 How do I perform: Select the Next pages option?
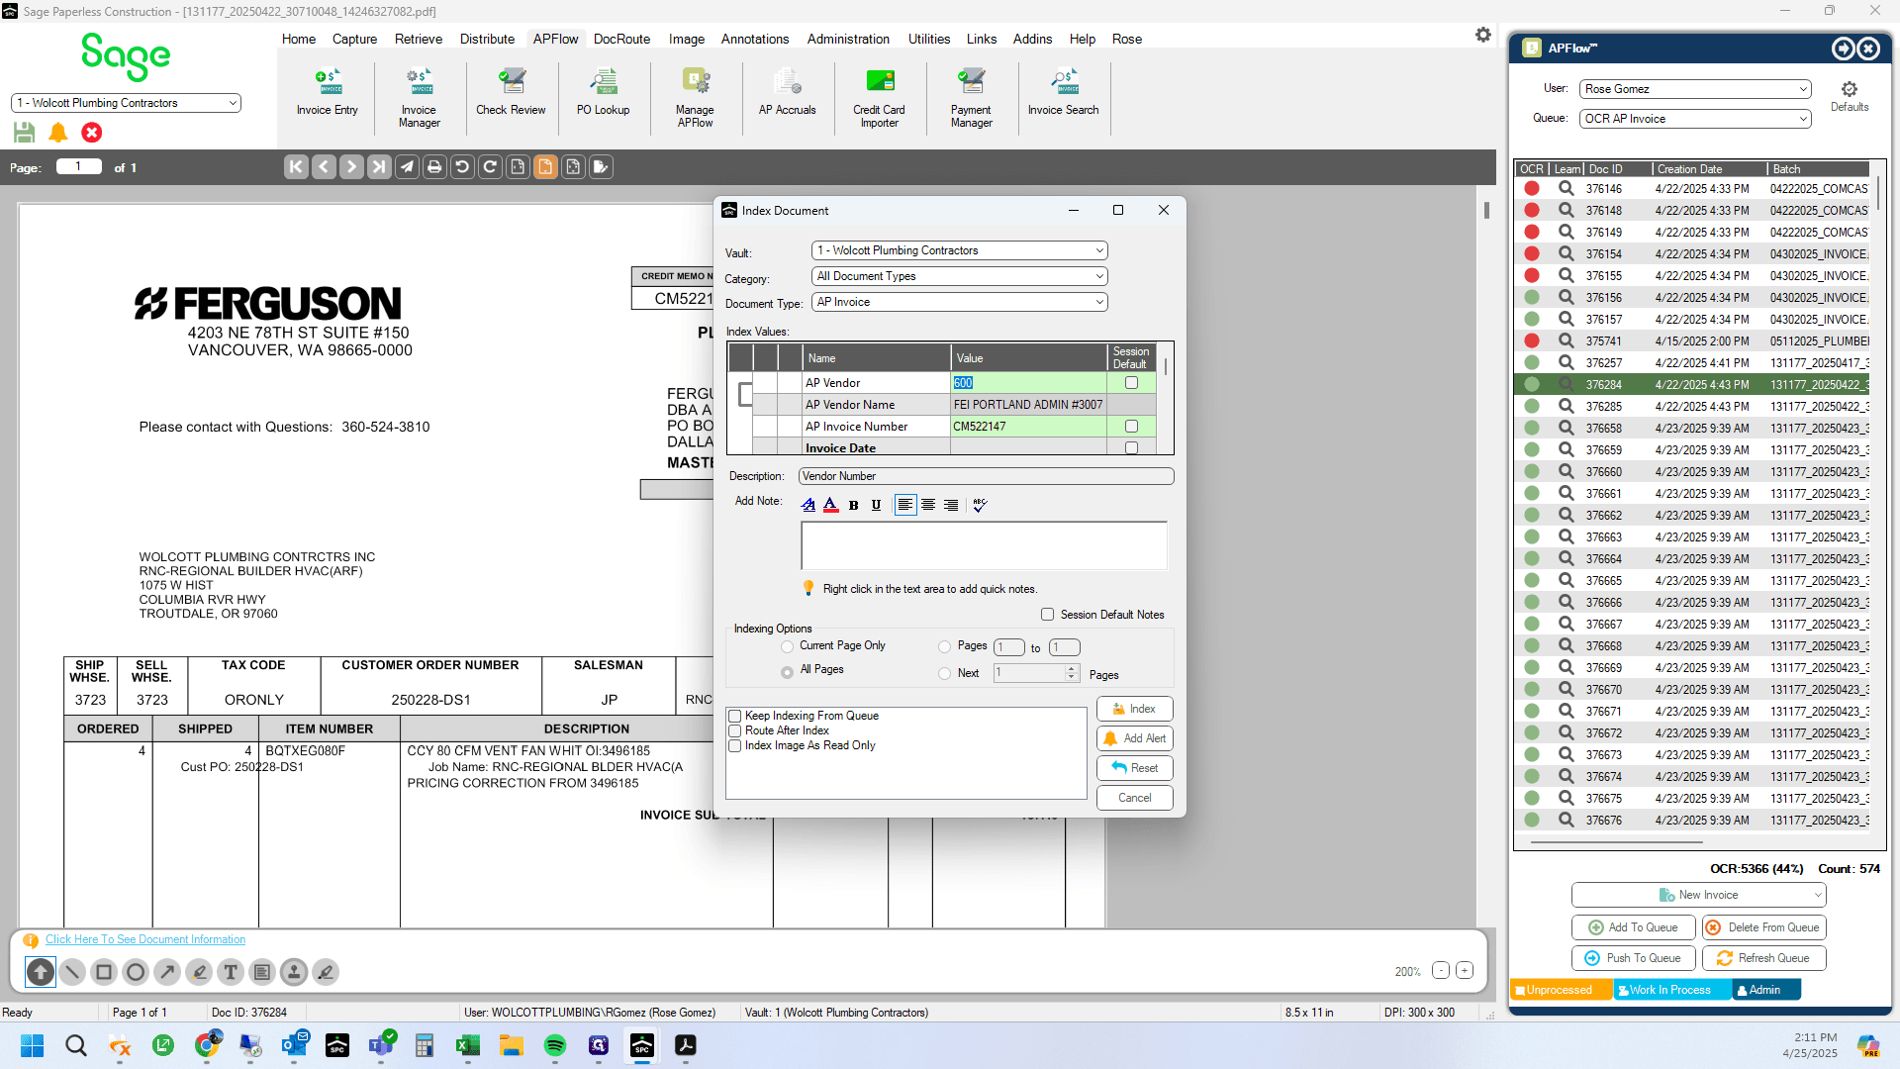pyautogui.click(x=944, y=673)
